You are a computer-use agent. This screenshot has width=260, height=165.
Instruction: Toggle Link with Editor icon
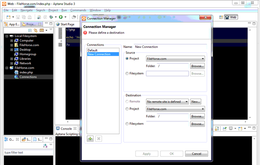(36, 30)
